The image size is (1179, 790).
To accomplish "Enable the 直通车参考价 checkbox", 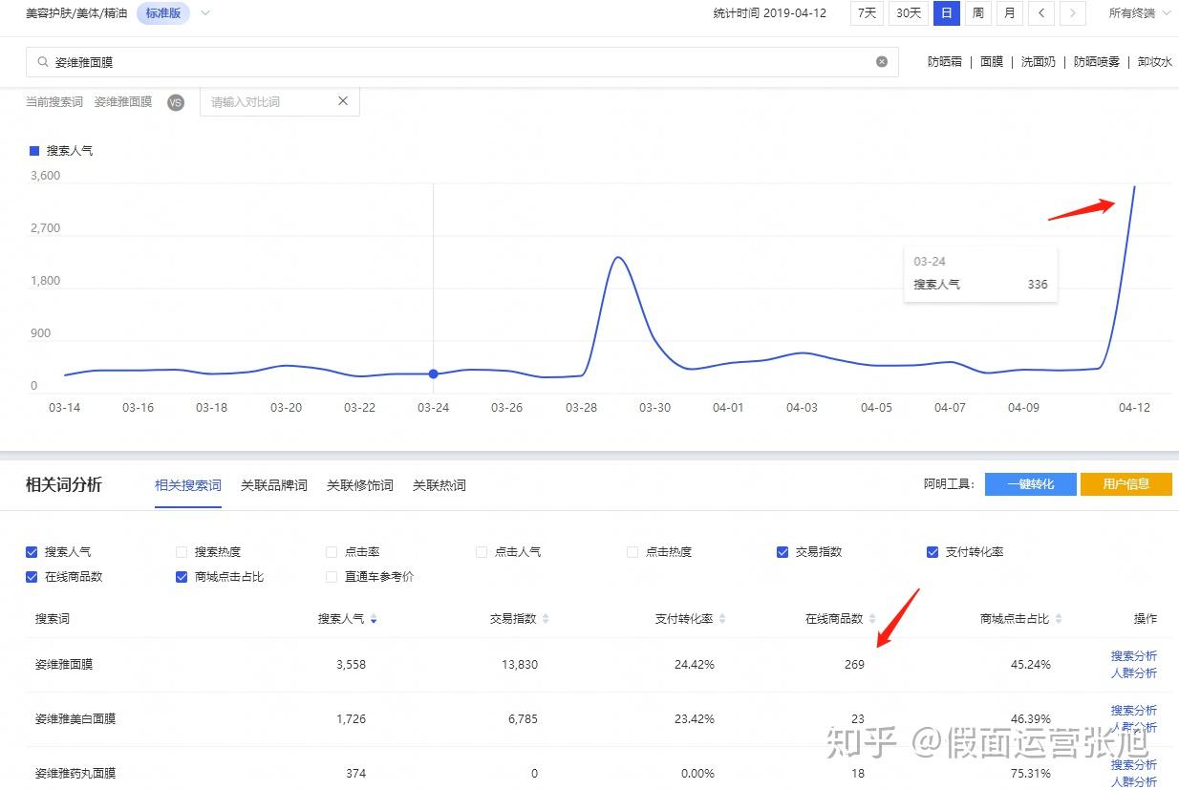I will [x=332, y=577].
